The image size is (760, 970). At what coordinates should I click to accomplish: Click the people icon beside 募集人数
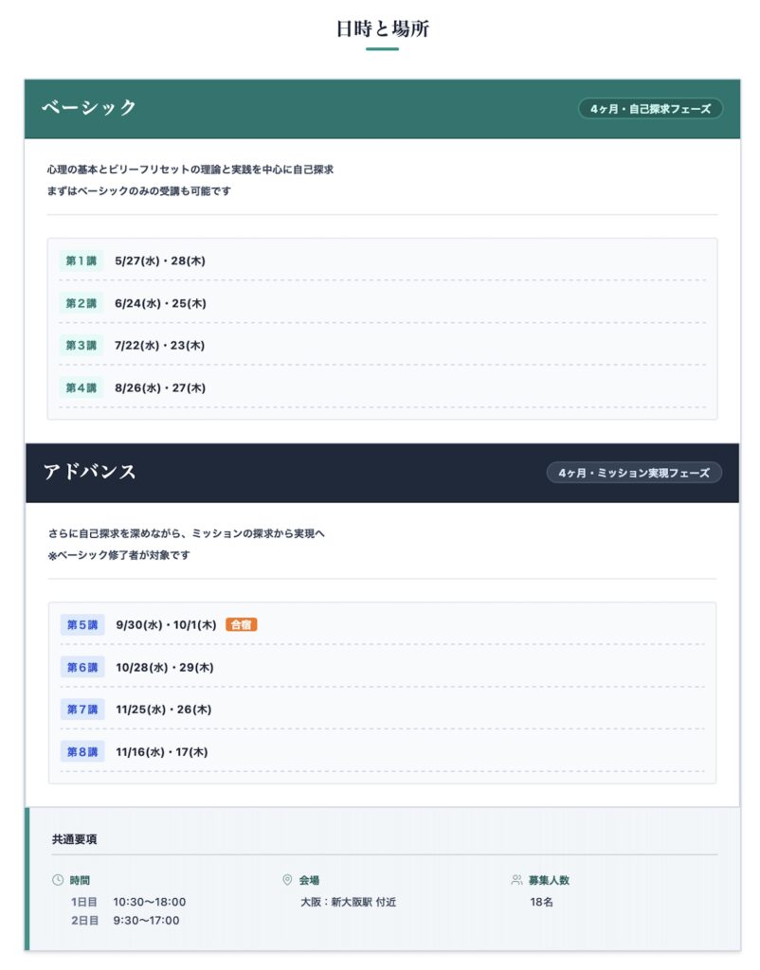516,880
